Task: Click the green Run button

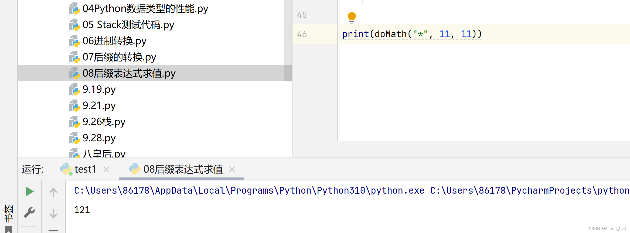Action: point(29,192)
